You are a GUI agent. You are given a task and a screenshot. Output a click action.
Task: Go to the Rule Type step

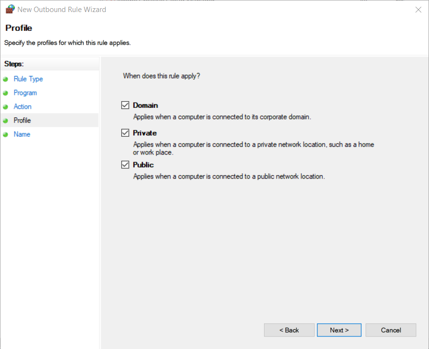pyautogui.click(x=28, y=79)
